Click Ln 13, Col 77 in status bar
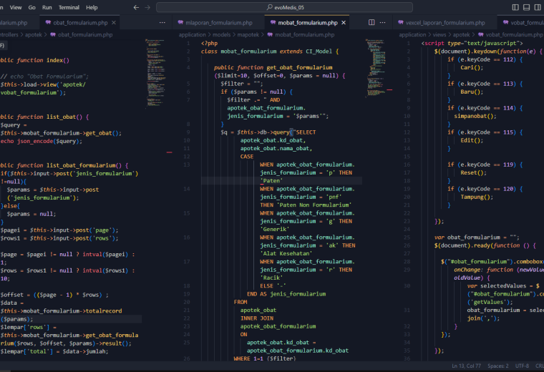The image size is (544, 372). pyautogui.click(x=466, y=366)
